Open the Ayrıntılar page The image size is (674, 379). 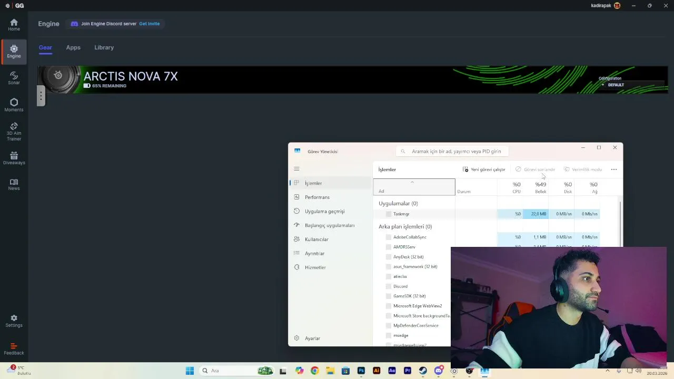[331, 253]
